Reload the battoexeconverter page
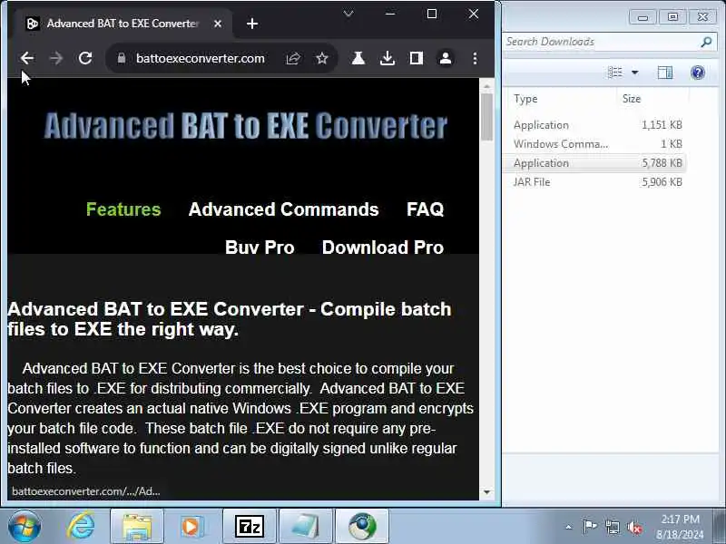The width and height of the screenshot is (726, 544). click(x=85, y=58)
